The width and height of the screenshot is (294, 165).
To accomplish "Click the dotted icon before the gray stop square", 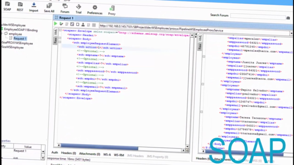I will [89, 25].
